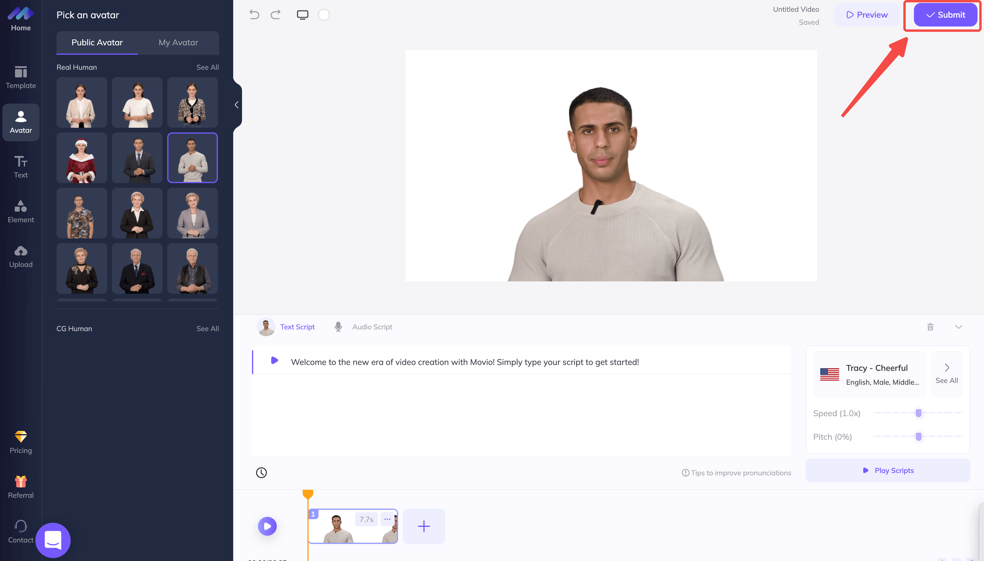Add a new scene with plus button
Viewport: 984px width, 561px height.
click(424, 526)
